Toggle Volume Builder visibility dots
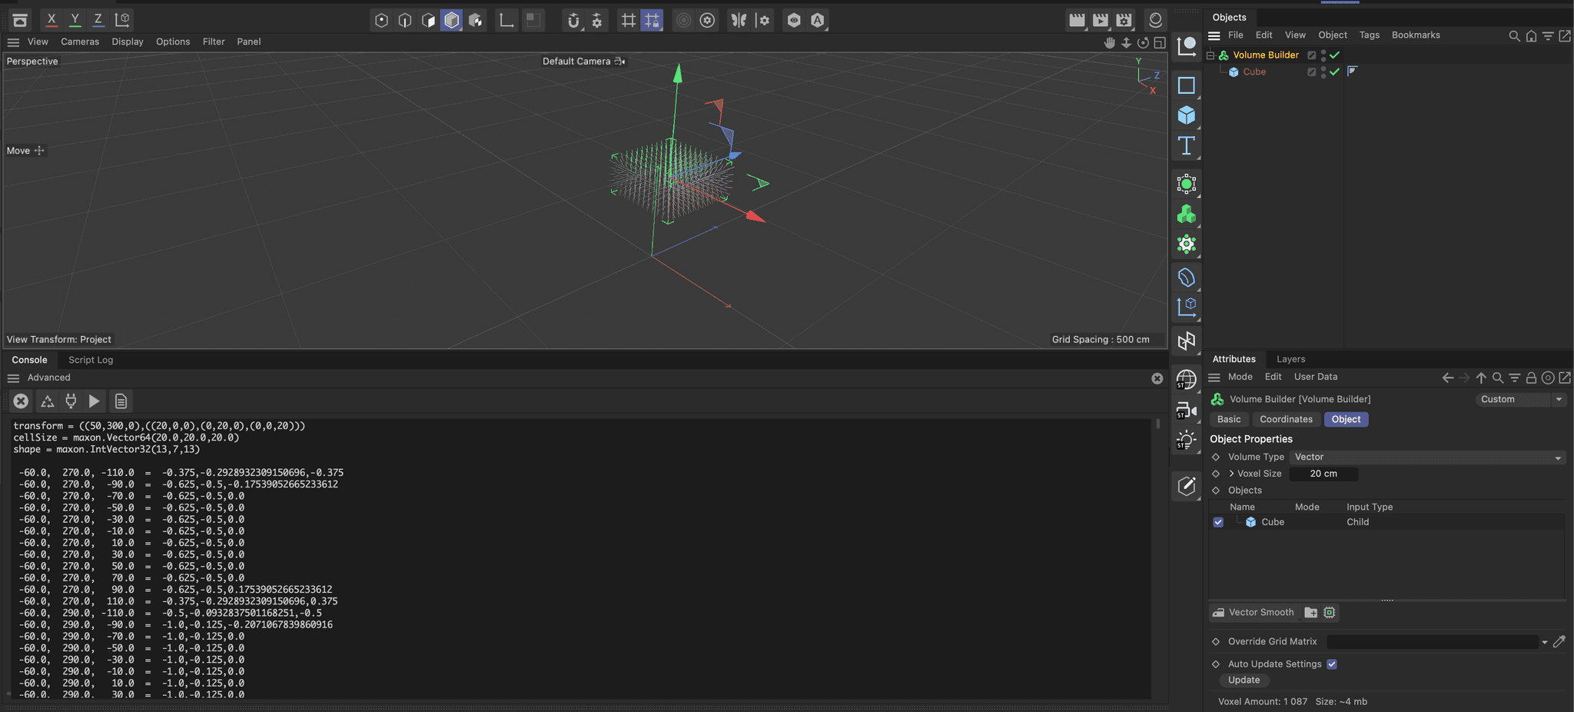This screenshot has height=712, width=1574. (x=1323, y=55)
